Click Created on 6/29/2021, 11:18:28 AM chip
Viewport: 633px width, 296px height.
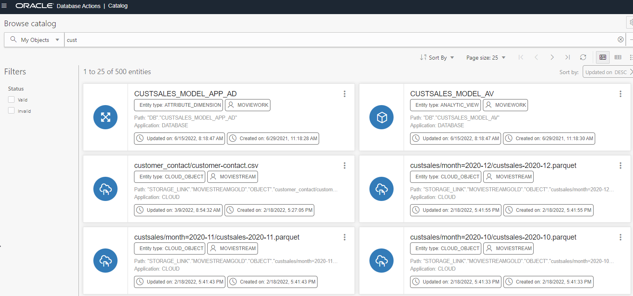(273, 139)
